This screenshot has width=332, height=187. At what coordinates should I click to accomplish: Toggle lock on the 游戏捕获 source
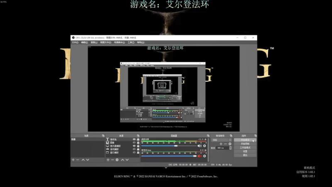tap(138, 149)
